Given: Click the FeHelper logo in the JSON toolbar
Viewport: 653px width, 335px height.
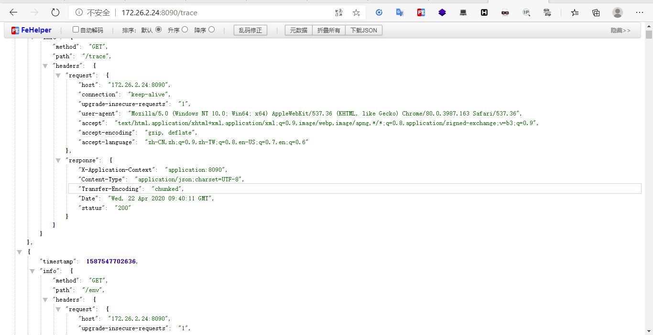Looking at the screenshot, I should (32, 30).
